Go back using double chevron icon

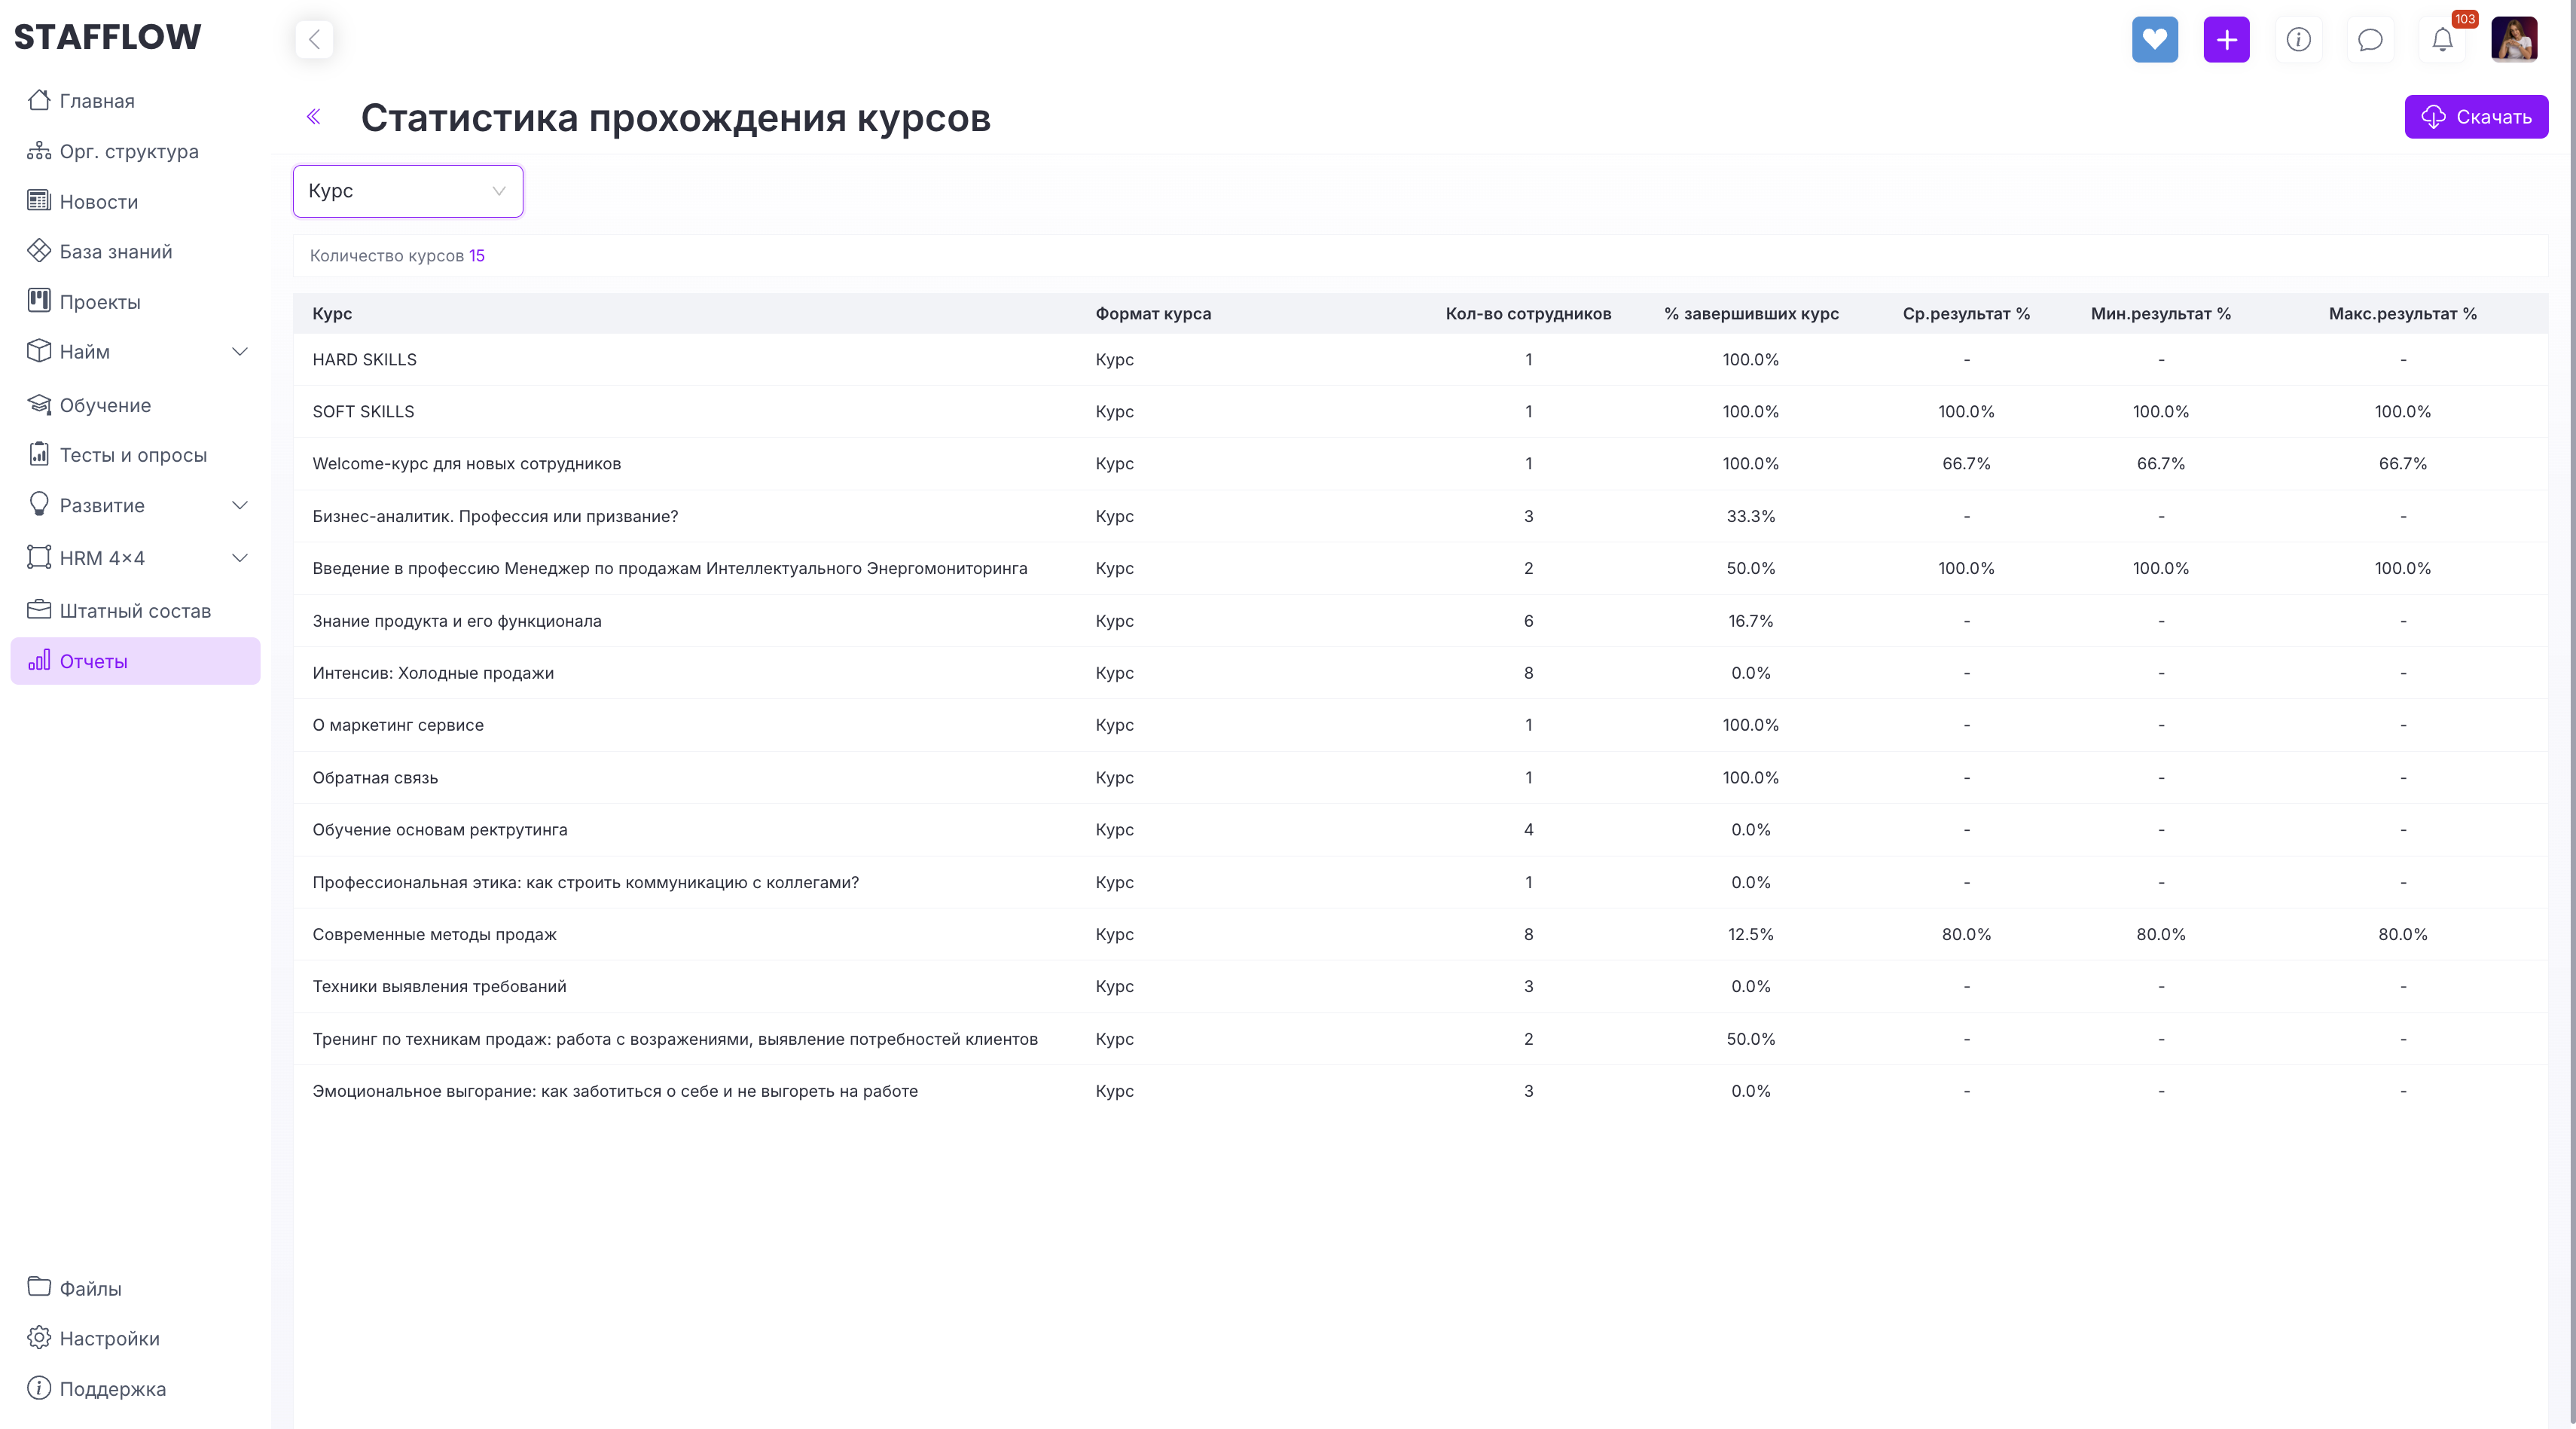pyautogui.click(x=314, y=117)
